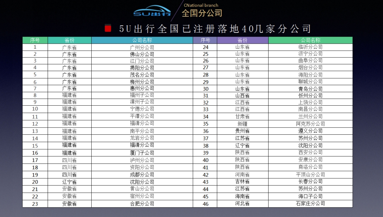383x217 pixels.
Task: Select the 南昌分公司 cell
Action: (x=311, y=109)
